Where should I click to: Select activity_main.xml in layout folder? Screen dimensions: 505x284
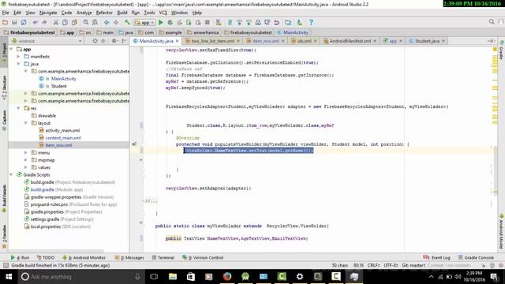coord(62,130)
